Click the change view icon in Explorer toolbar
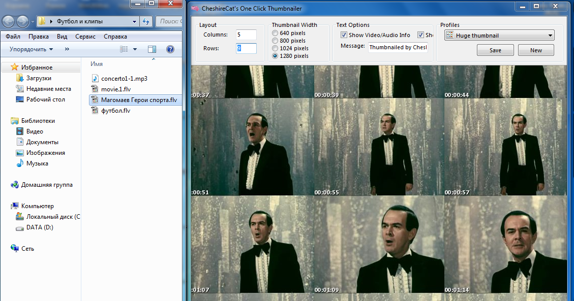Viewport: 574px width, 301px height. pyautogui.click(x=124, y=49)
